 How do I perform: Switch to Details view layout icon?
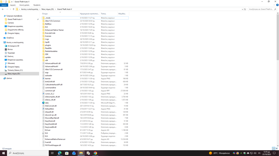click(x=274, y=149)
